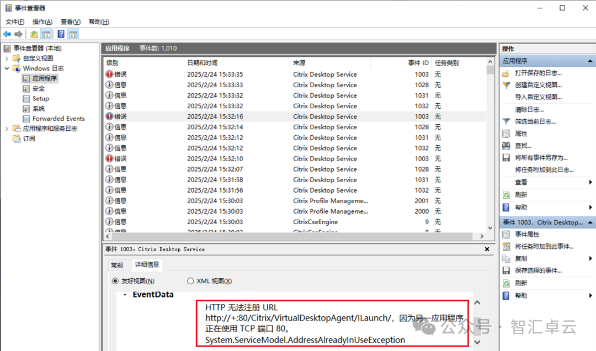Click 筛选当前日志 filter icon
596x351 pixels.
point(506,121)
